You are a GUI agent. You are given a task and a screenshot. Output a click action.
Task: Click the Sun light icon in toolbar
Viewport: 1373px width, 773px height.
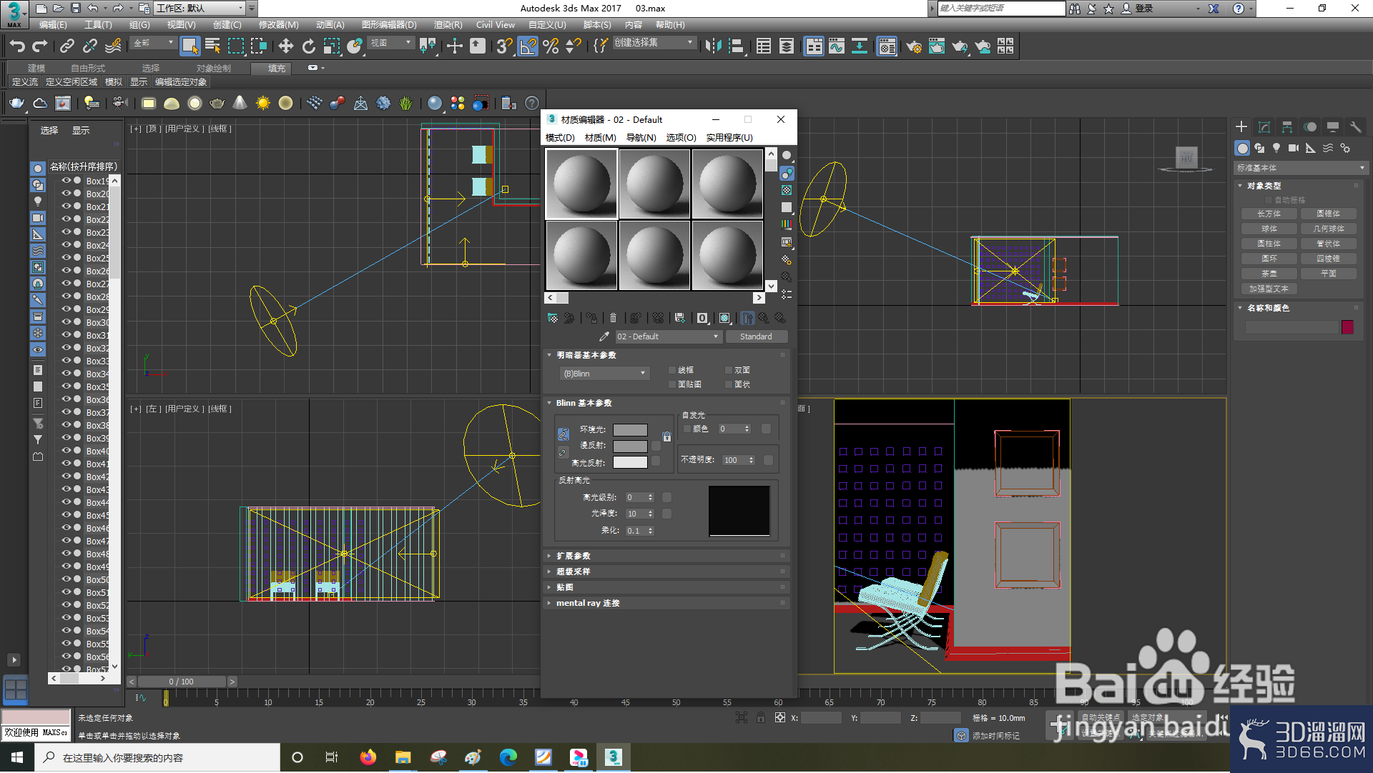tap(263, 103)
